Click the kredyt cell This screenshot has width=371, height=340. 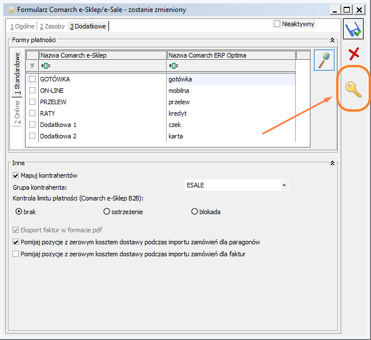231,113
